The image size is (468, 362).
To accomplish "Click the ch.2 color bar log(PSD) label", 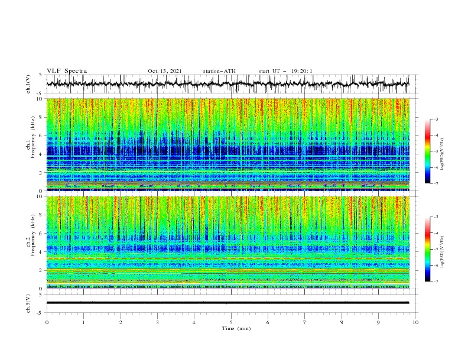I will 443,252.
